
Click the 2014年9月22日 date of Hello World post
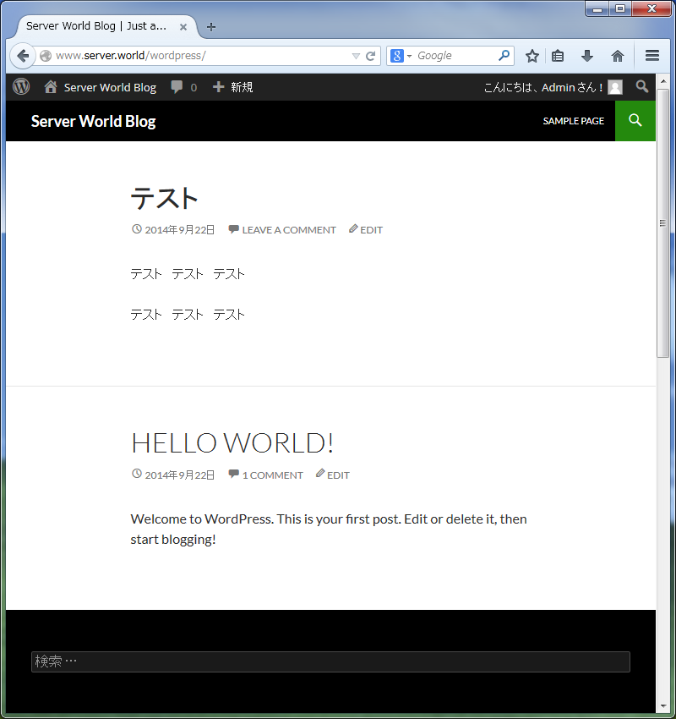tap(179, 475)
